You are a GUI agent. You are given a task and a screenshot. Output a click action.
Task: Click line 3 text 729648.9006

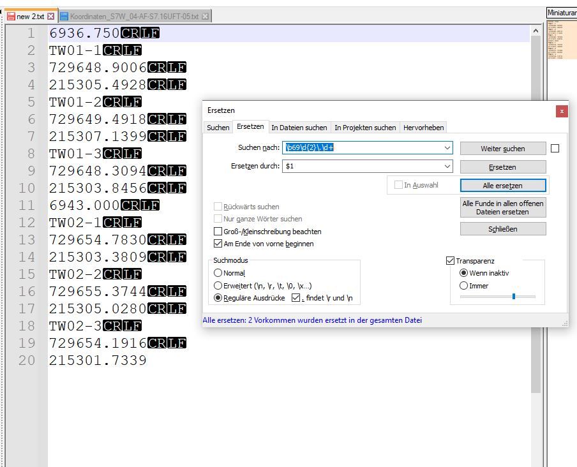98,68
